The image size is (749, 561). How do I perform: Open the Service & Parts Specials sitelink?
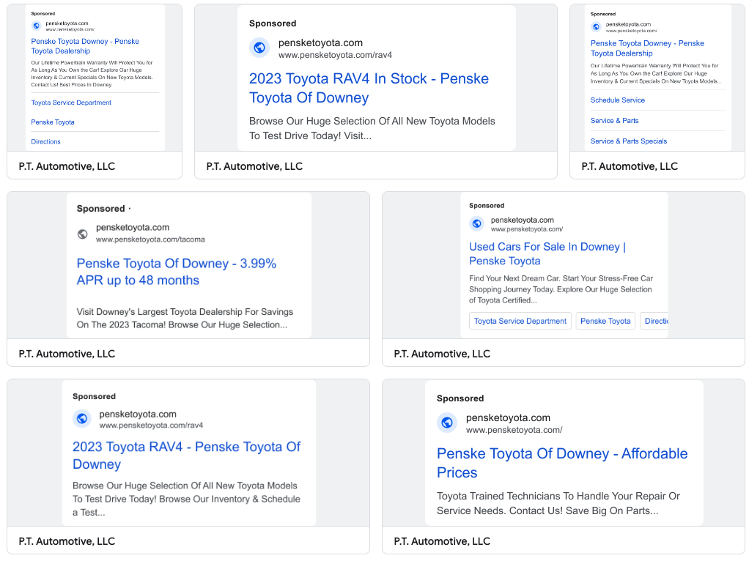(x=629, y=141)
